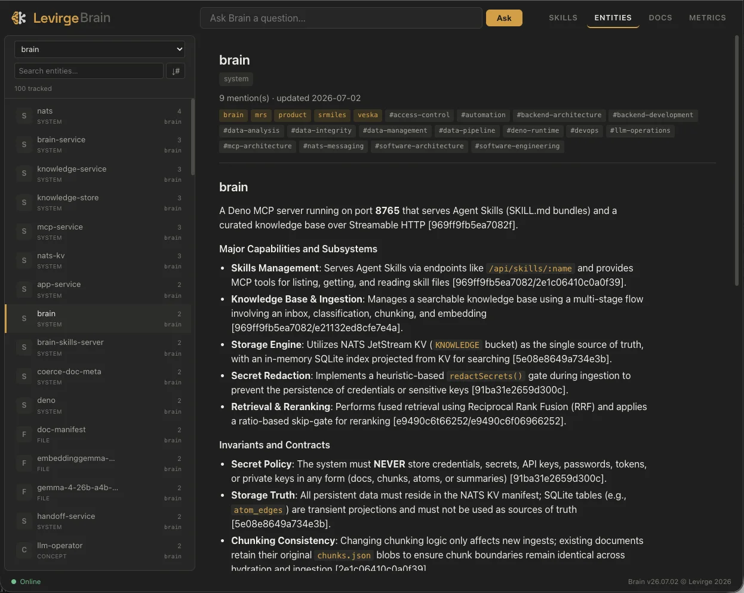Click the F icon of gemma-4-26b-a4b row
Viewport: 744px width, 593px height.
[24, 492]
